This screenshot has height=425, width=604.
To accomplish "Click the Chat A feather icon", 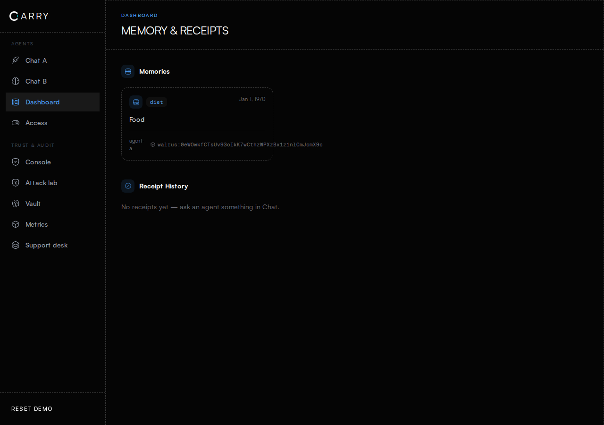I will pyautogui.click(x=16, y=60).
